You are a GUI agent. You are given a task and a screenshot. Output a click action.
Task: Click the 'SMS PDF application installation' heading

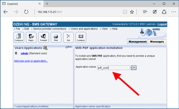(99, 48)
